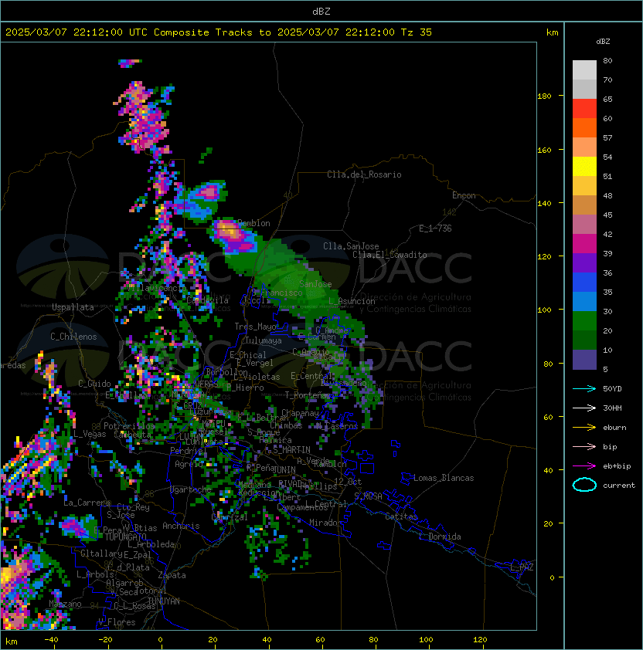Viewport: 643px width, 650px height.
Task: Click the 'Encon' map label
Action: pos(464,195)
